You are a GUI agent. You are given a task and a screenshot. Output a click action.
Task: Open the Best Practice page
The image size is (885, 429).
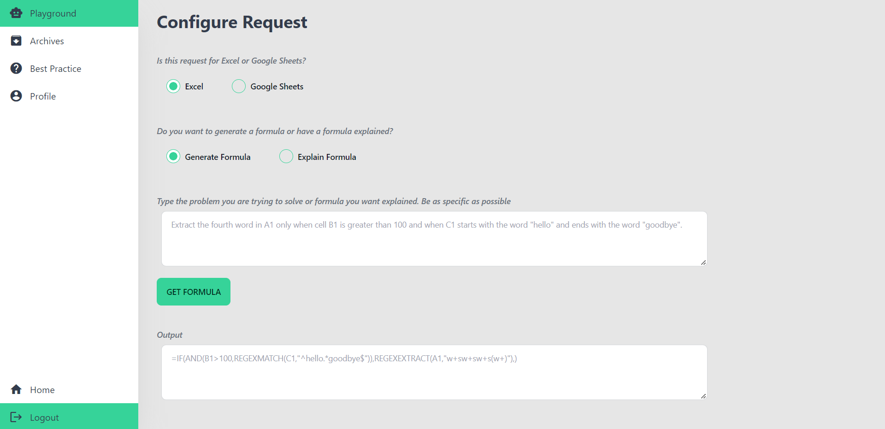coord(55,68)
